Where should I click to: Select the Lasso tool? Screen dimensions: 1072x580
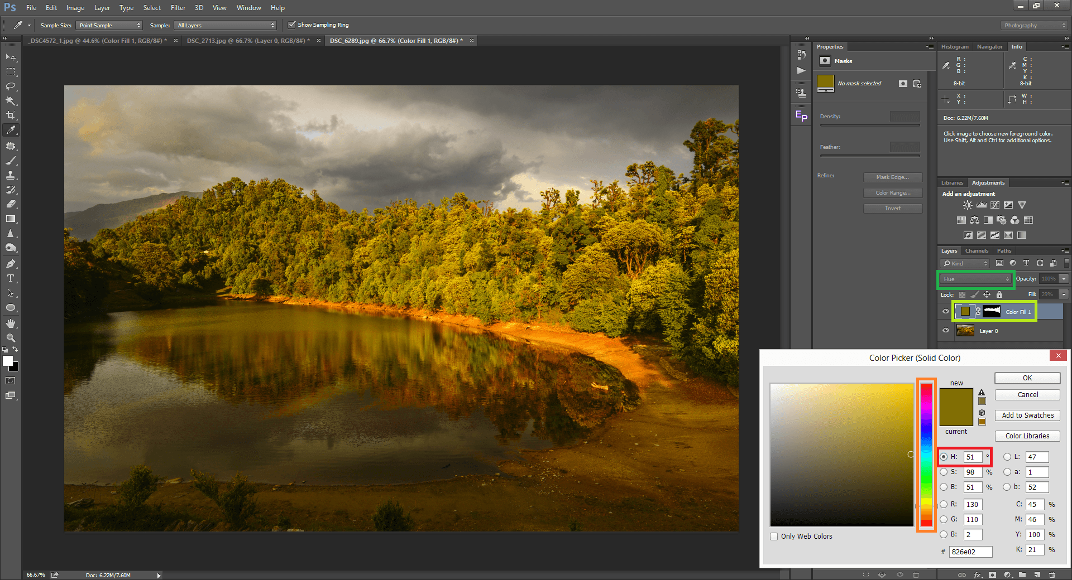coord(11,86)
